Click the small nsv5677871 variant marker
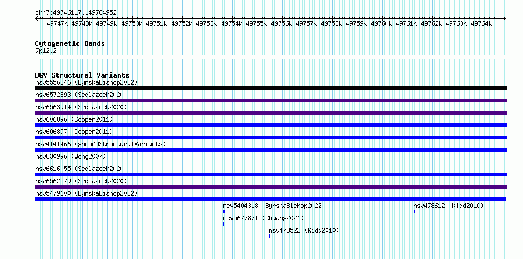Screen dimensions: 523x259 point(224,224)
